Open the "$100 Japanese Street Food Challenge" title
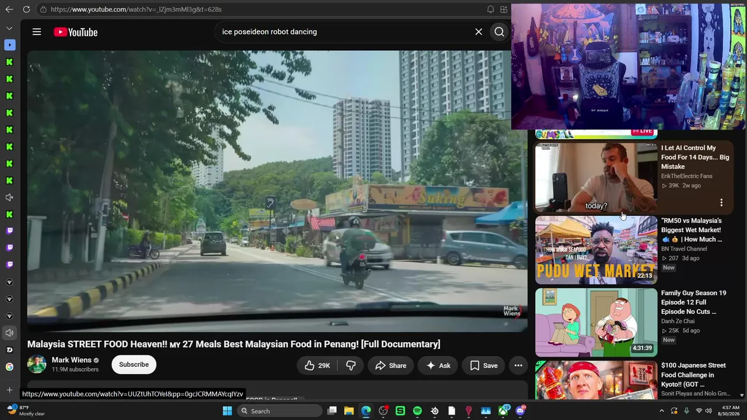 pos(693,375)
